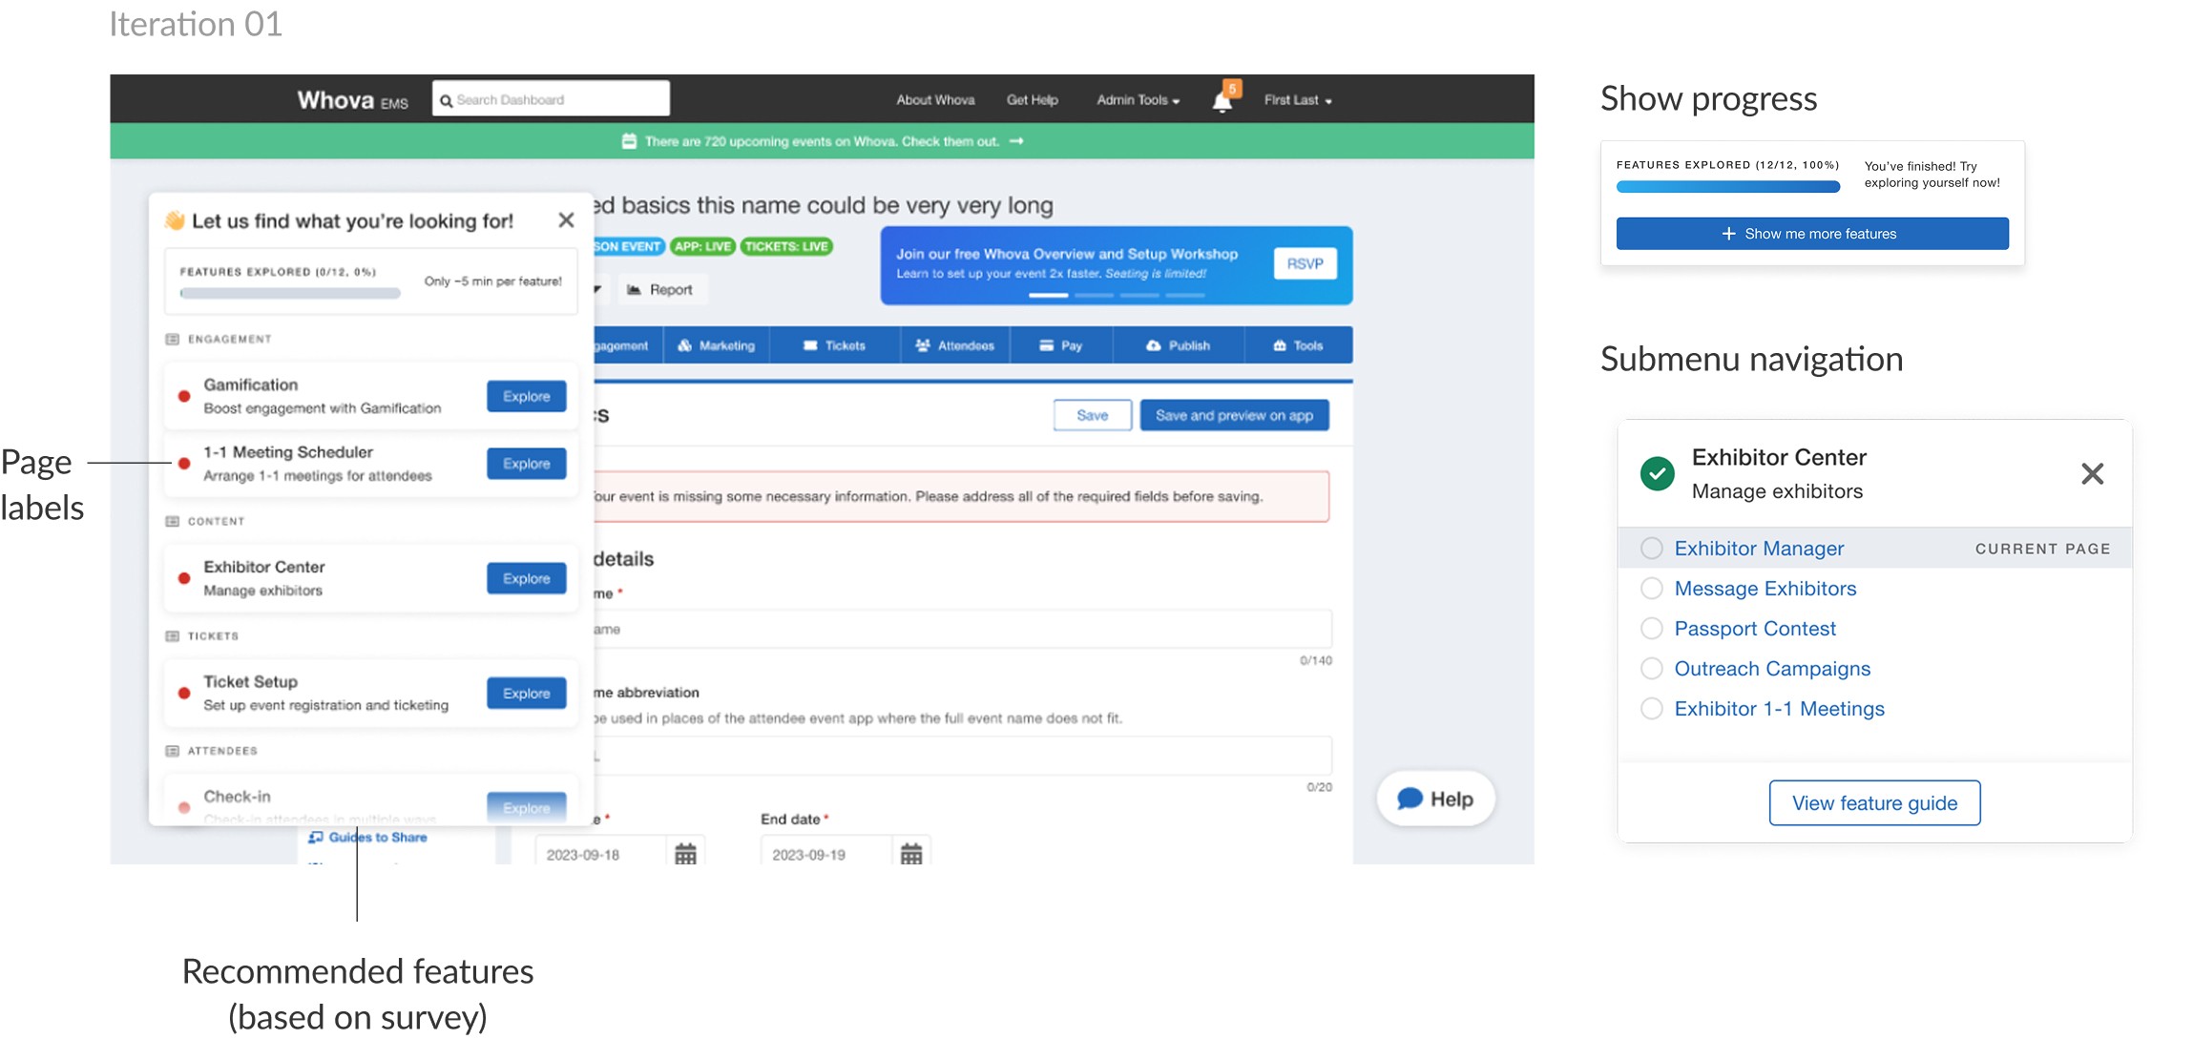
Task: Expand the First Last user menu
Action: (1297, 100)
